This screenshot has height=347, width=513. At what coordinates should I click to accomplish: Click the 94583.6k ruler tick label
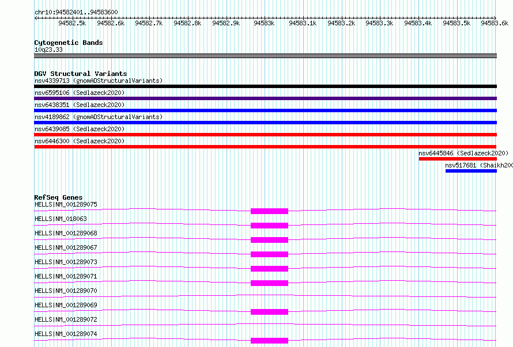pos(495,23)
